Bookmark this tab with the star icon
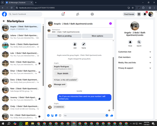157x126 pixels. click(x=133, y=8)
